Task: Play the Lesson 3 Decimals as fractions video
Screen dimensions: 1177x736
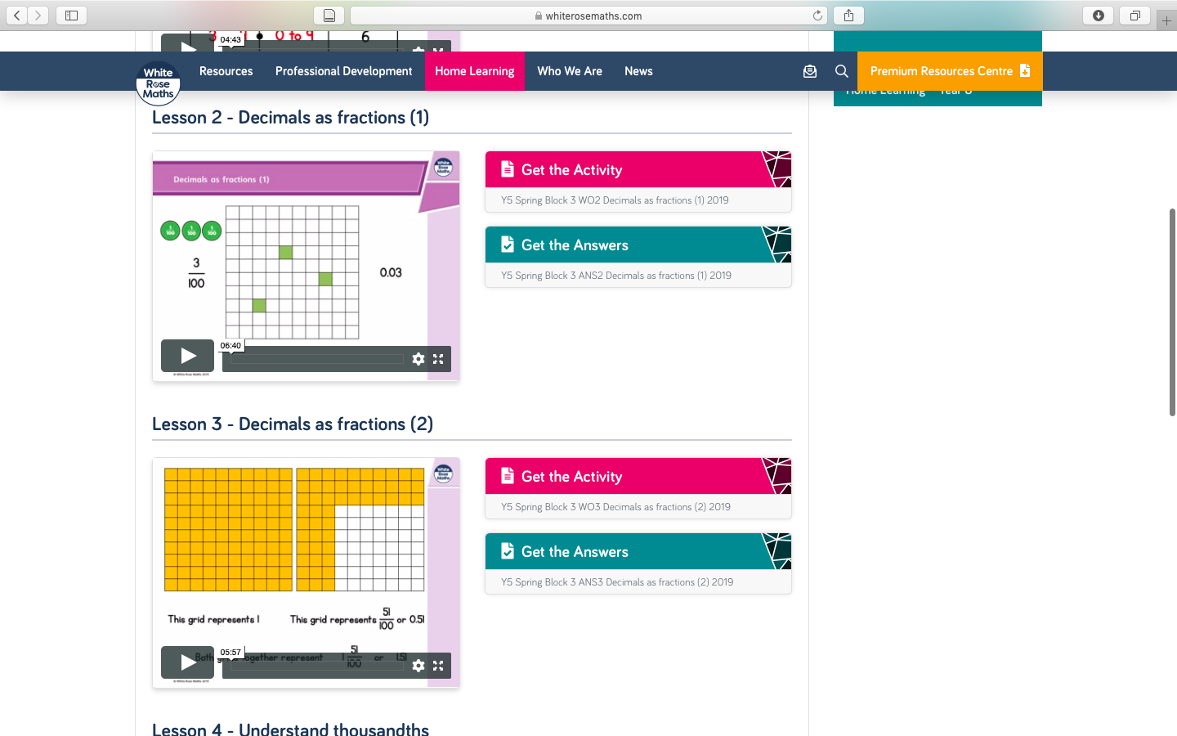Action: 187,662
